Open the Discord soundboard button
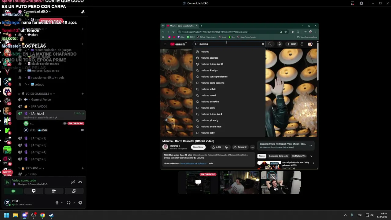The height and width of the screenshot is (220, 391). 74,191
